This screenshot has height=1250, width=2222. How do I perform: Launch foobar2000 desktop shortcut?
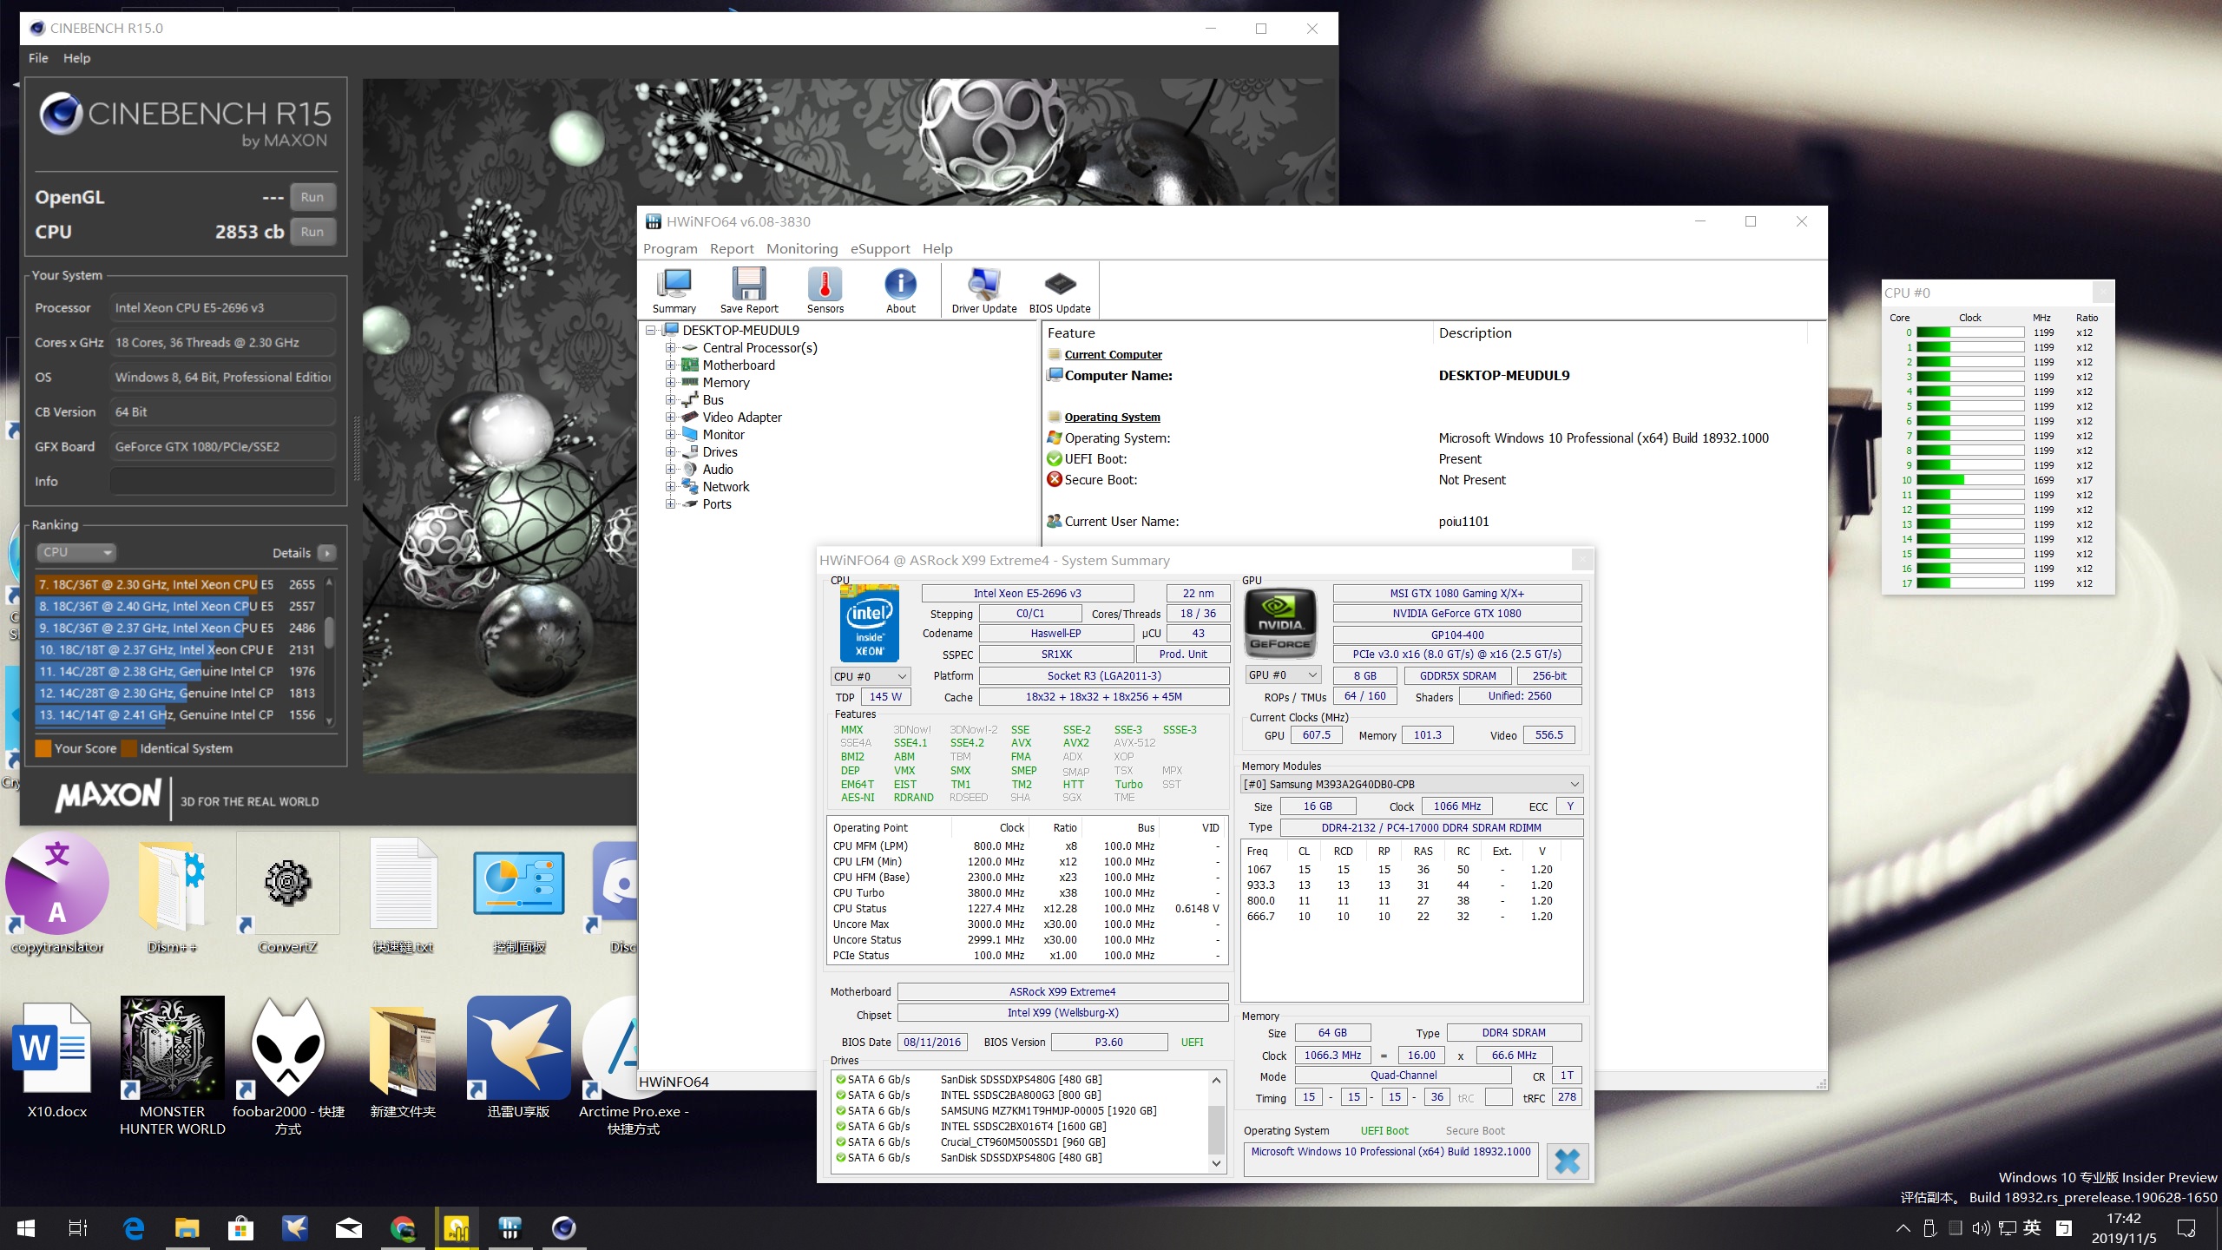click(x=287, y=1066)
